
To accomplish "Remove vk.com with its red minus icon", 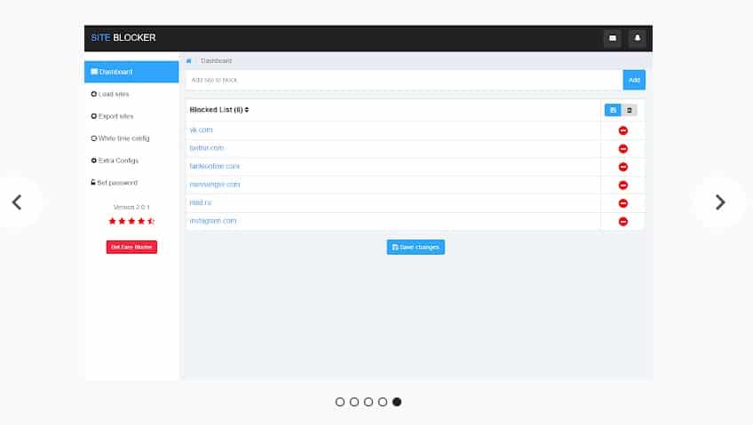I will tap(622, 130).
